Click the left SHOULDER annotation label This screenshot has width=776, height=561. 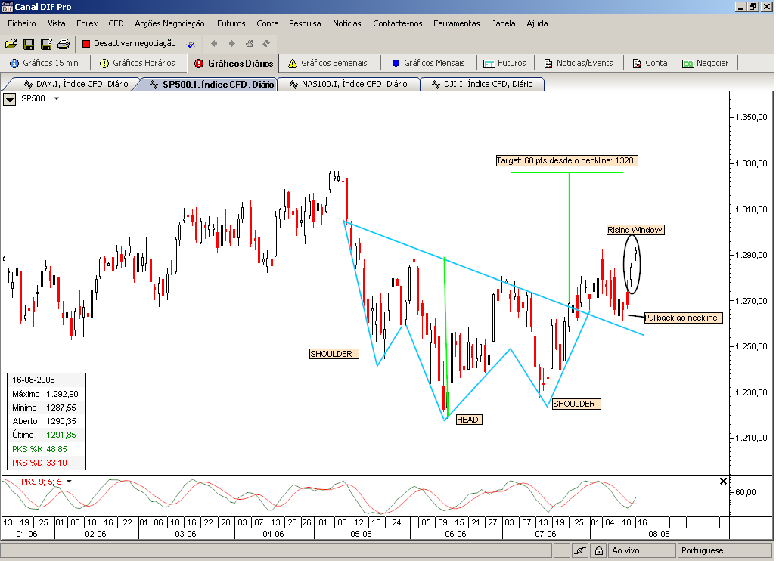click(x=334, y=354)
